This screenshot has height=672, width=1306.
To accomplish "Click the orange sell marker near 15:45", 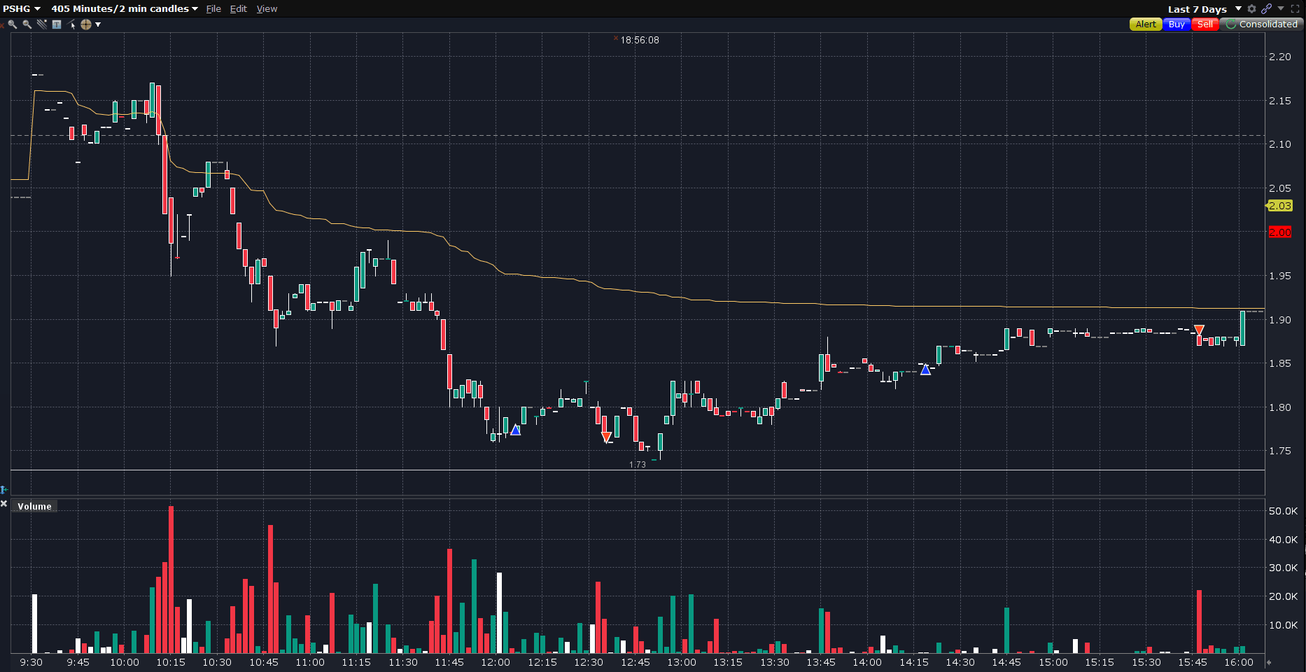I will pos(1199,330).
